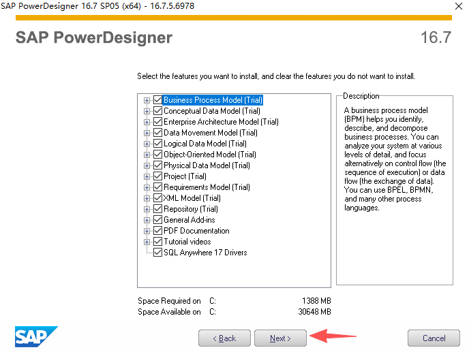This screenshot has width=469, height=352.
Task: Select the General Add-ins label
Action: tap(190, 220)
